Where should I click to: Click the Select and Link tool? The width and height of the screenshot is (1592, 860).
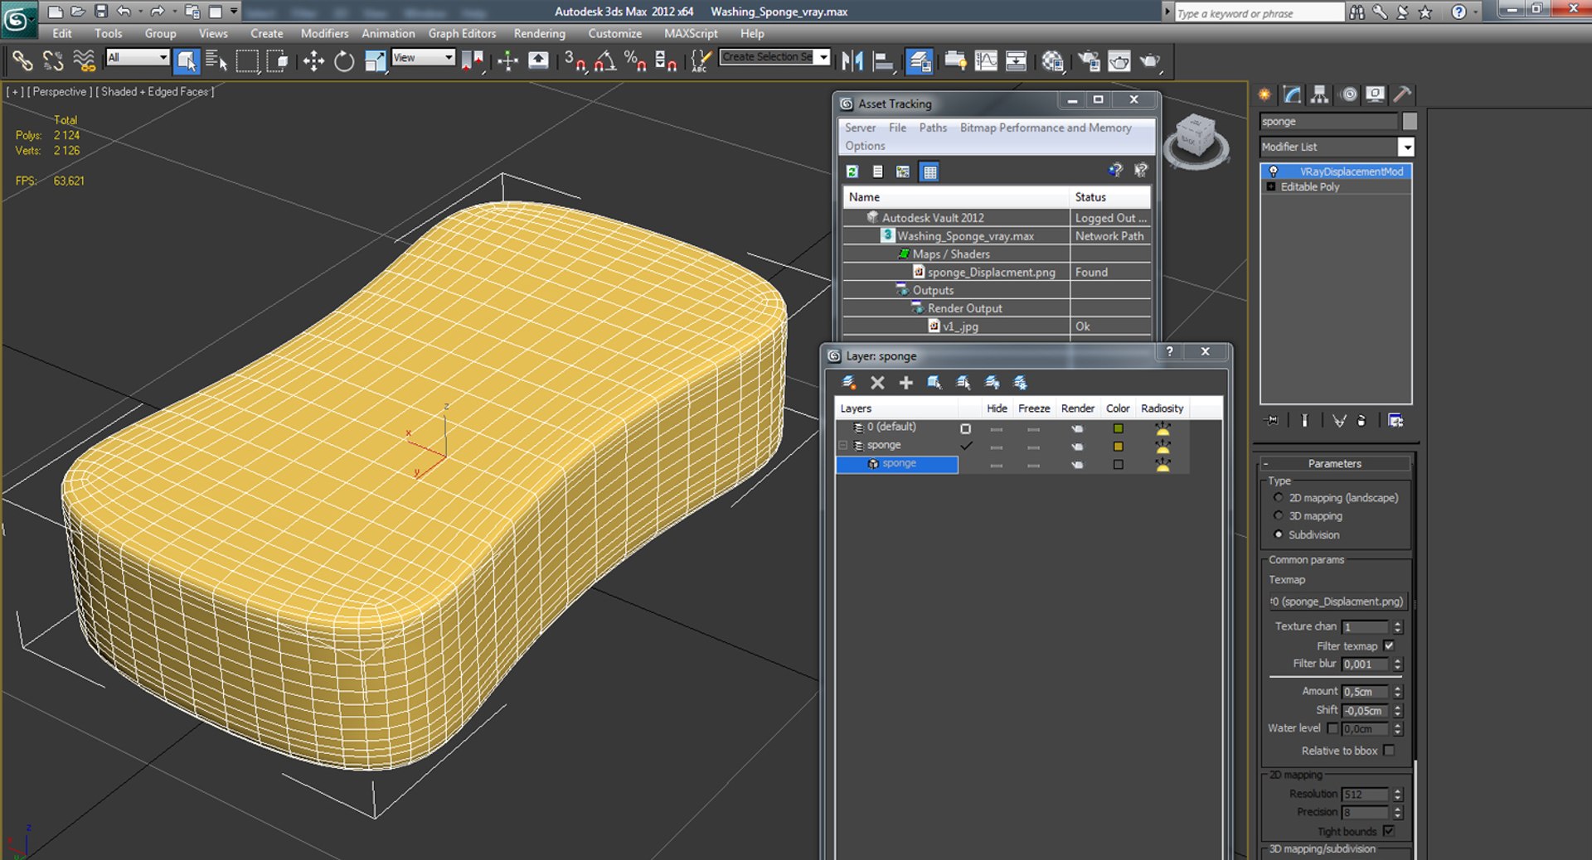point(22,61)
